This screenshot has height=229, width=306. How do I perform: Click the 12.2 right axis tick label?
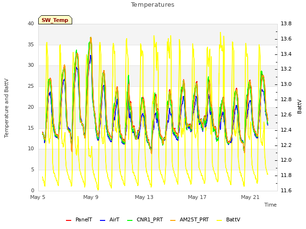tap(286, 145)
